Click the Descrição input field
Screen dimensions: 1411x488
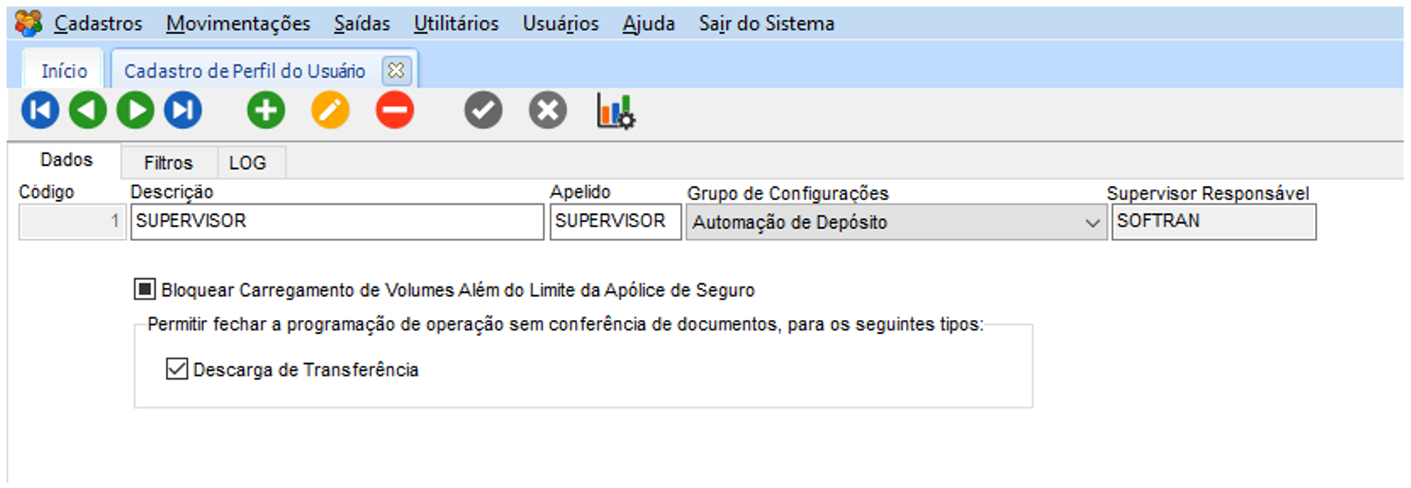pos(337,221)
